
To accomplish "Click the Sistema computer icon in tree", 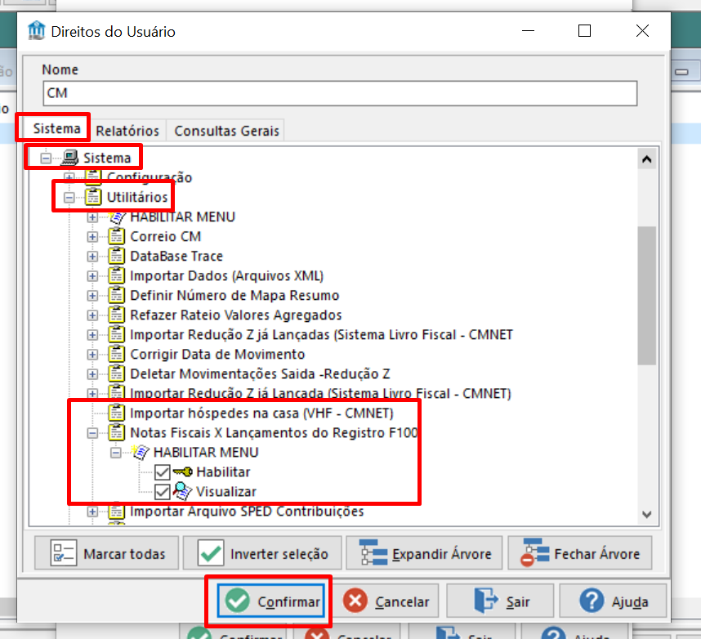I will pos(69,158).
